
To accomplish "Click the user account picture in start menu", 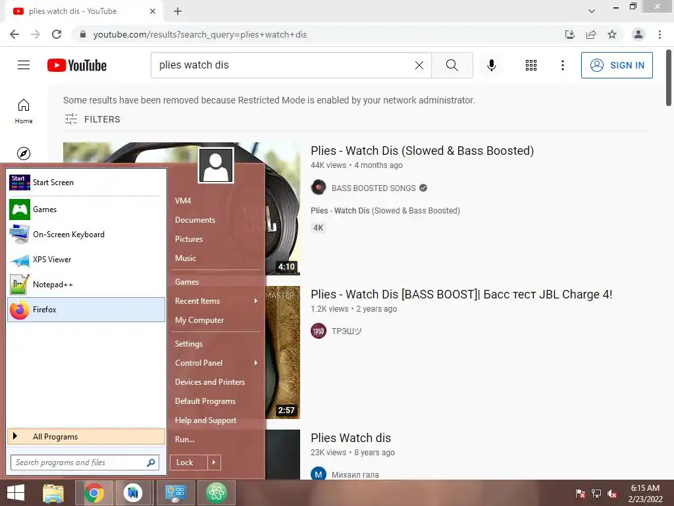I will click(216, 165).
